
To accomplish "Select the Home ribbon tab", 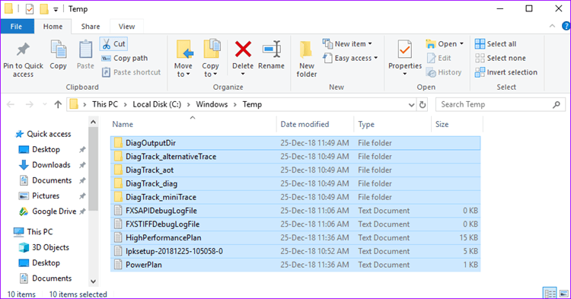I will tap(53, 27).
